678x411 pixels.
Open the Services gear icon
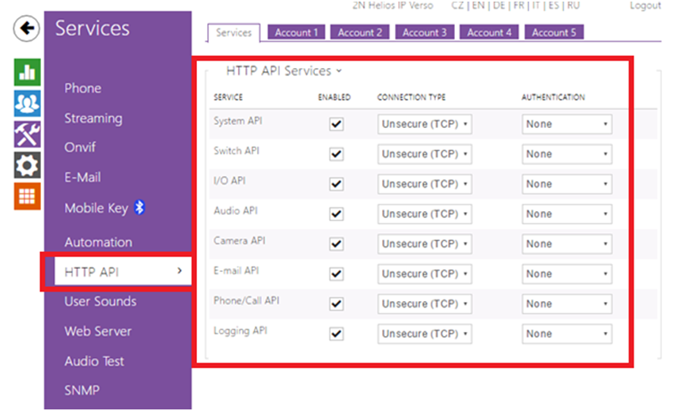pos(28,164)
